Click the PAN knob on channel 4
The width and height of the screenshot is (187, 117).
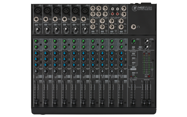click(x=65, y=71)
